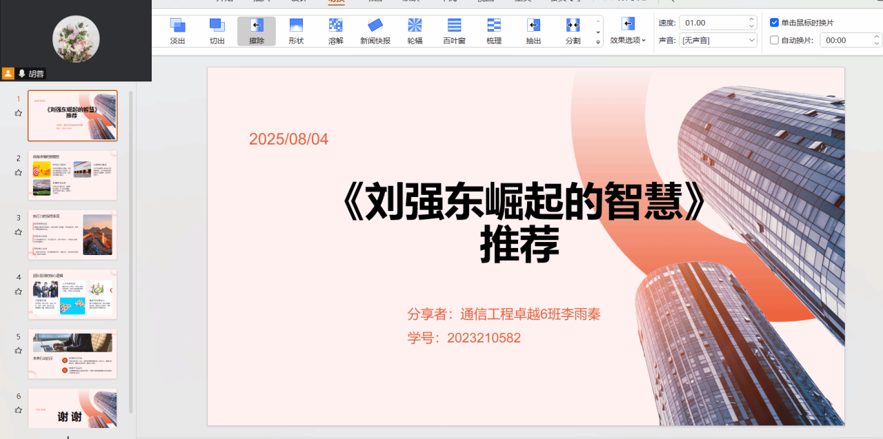Apply the 轮辐 wheel transition
883x439 pixels.
(x=415, y=31)
